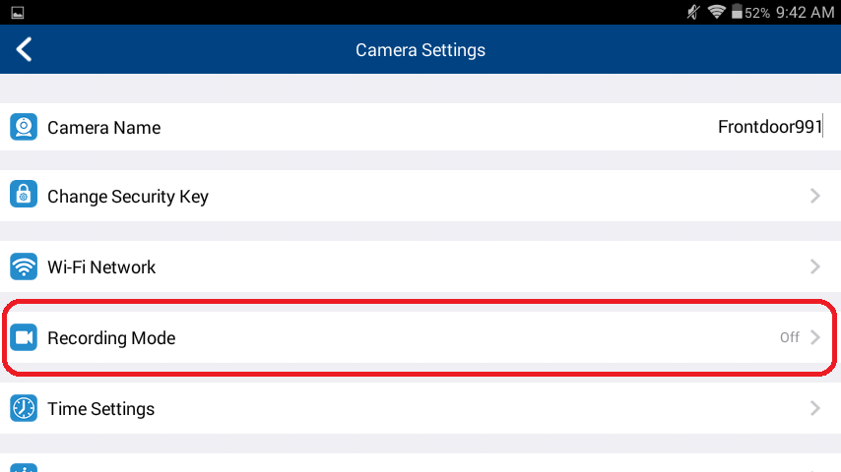Expand the Time Settings chevron
This screenshot has height=472, width=841.
point(815,408)
